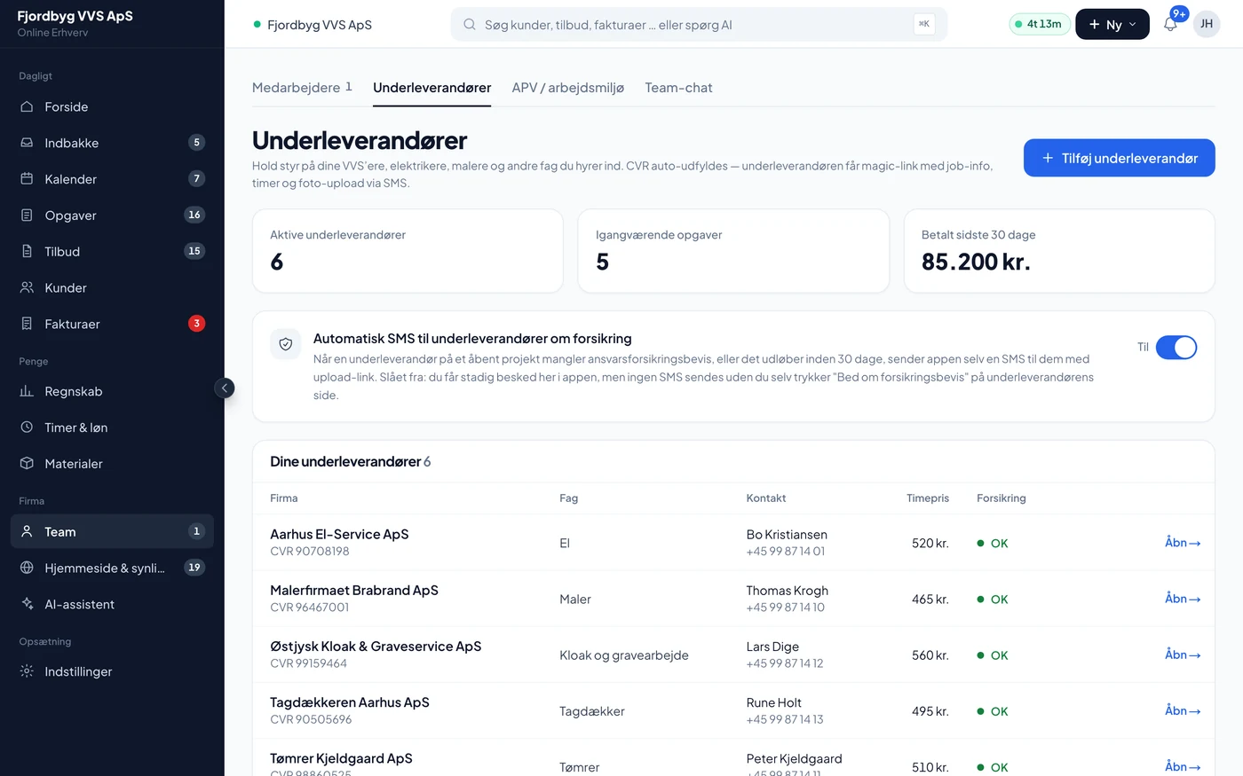Click the Regnskab bar chart icon

[x=27, y=391]
